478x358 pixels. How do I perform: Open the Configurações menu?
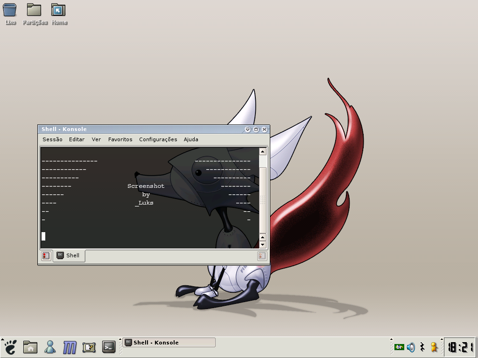pyautogui.click(x=158, y=139)
